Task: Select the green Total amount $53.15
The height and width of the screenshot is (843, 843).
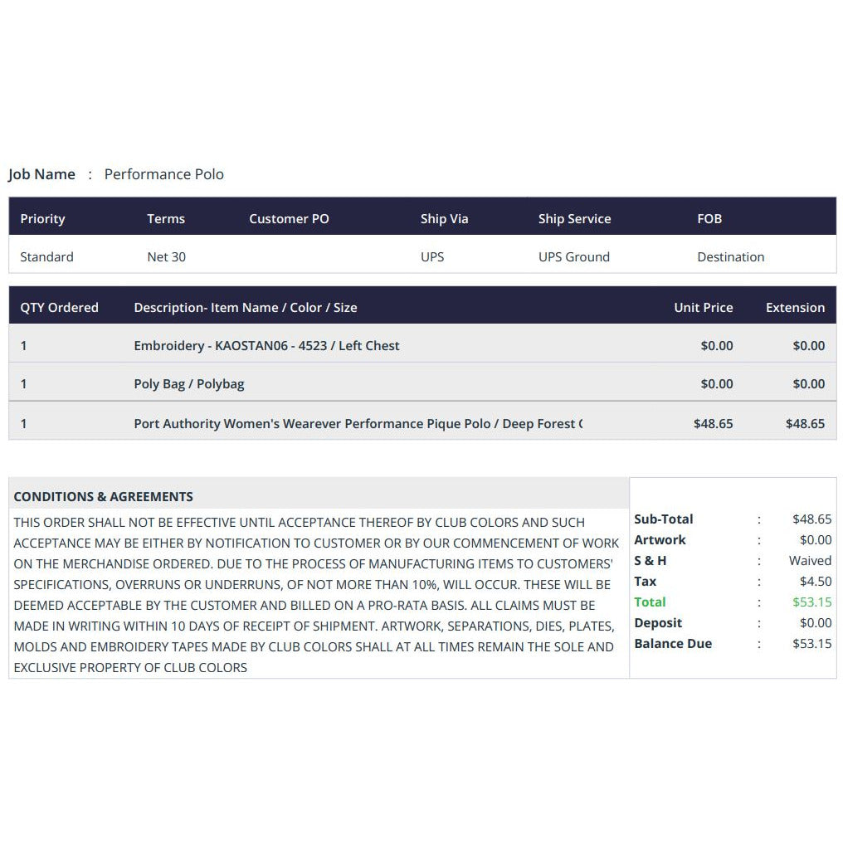Action: 811,602
